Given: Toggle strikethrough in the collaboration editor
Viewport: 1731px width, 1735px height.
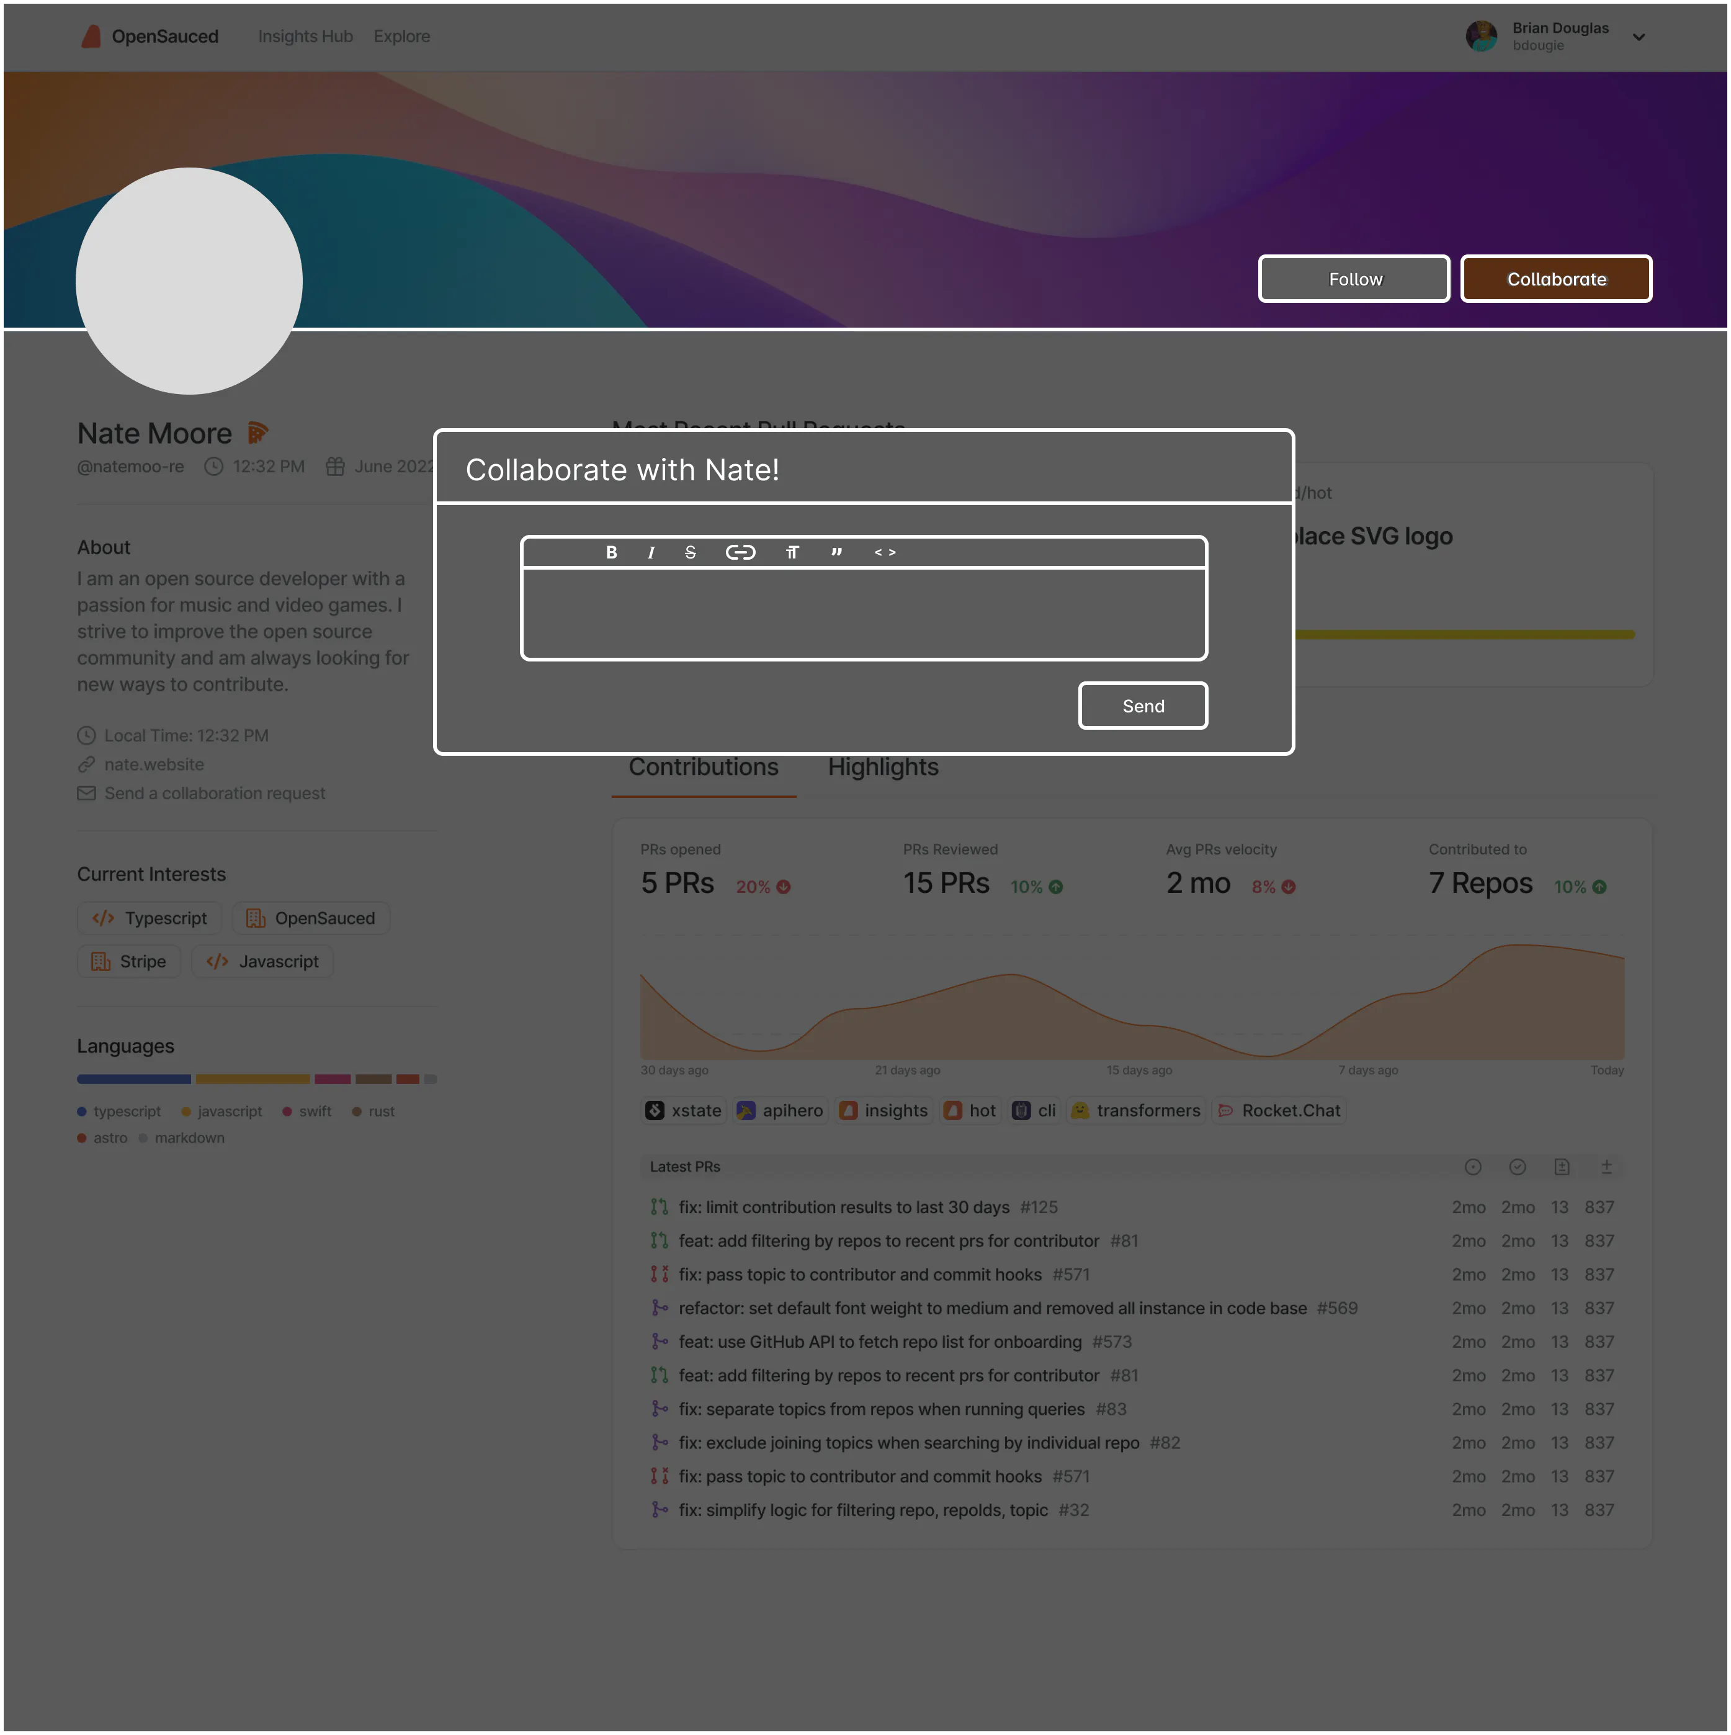Looking at the screenshot, I should coord(691,552).
